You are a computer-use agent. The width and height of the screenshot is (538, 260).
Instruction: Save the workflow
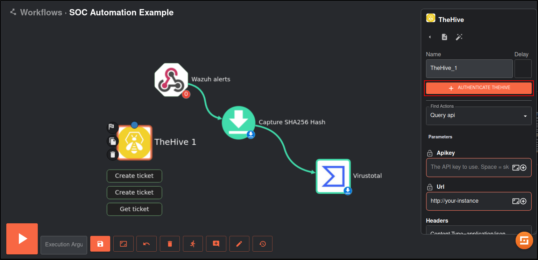tap(100, 244)
